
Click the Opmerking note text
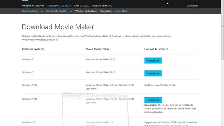(170, 108)
